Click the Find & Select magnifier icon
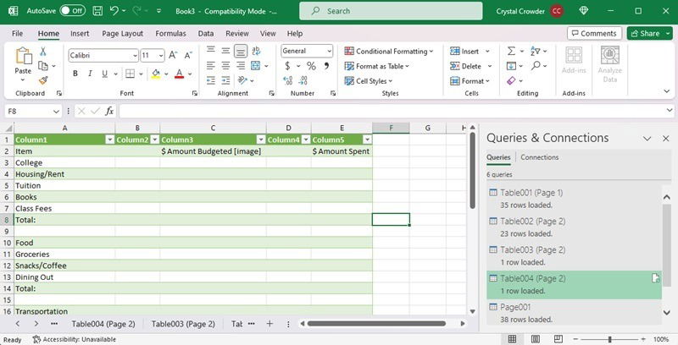 click(536, 66)
